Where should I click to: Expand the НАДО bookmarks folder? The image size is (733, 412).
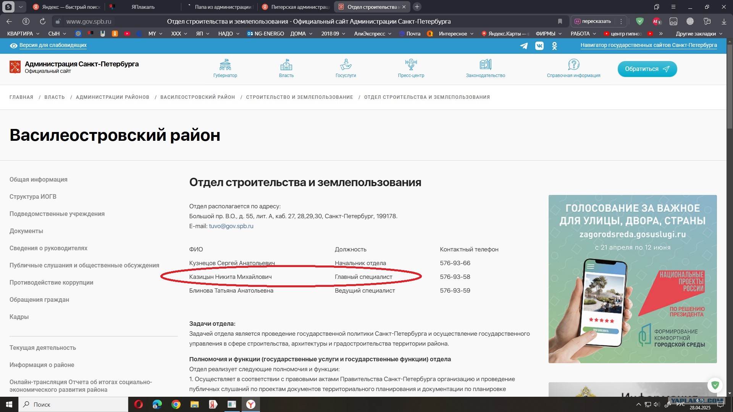coord(229,34)
